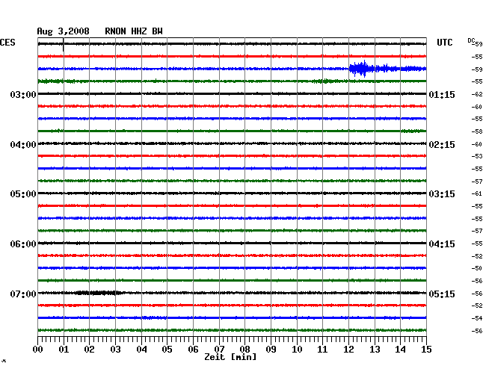Click the 02 minute axis label
Image resolution: width=486 pixels, height=369 pixels.
89,350
